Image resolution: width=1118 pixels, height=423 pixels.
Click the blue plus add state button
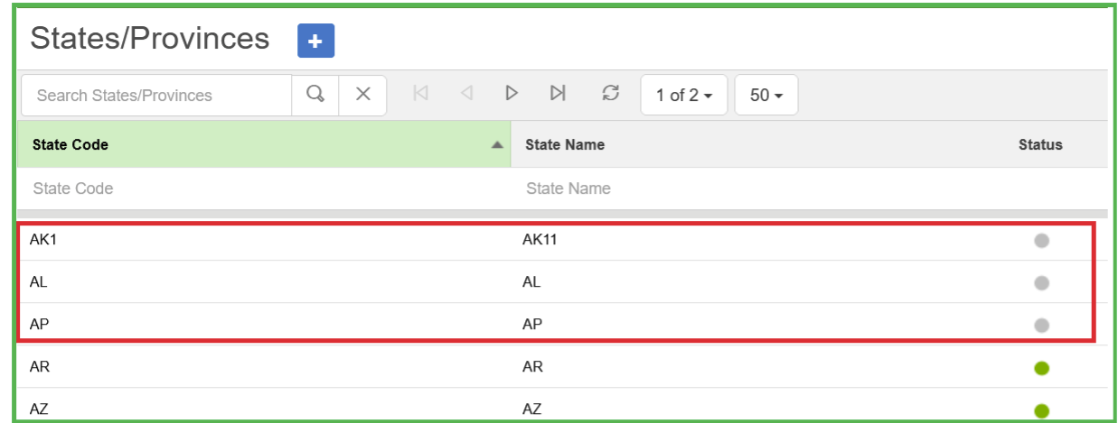click(x=315, y=41)
